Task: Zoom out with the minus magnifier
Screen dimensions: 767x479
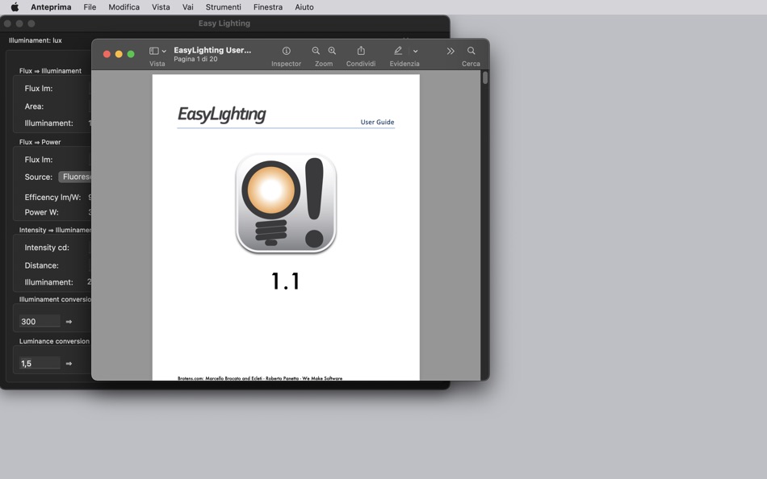Action: [316, 51]
